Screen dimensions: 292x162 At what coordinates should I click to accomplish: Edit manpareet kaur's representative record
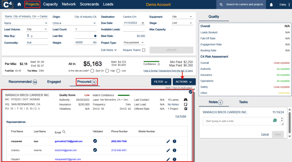(168, 141)
